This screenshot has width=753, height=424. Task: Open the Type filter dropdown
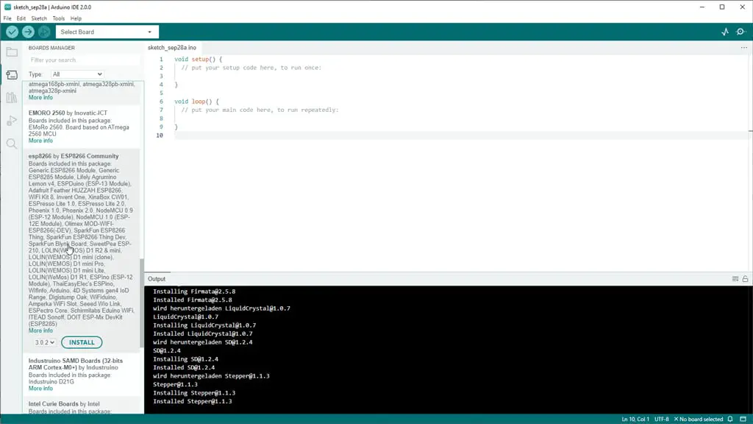(x=76, y=74)
